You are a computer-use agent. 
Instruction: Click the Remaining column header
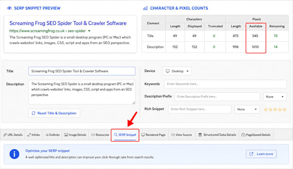(x=277, y=26)
